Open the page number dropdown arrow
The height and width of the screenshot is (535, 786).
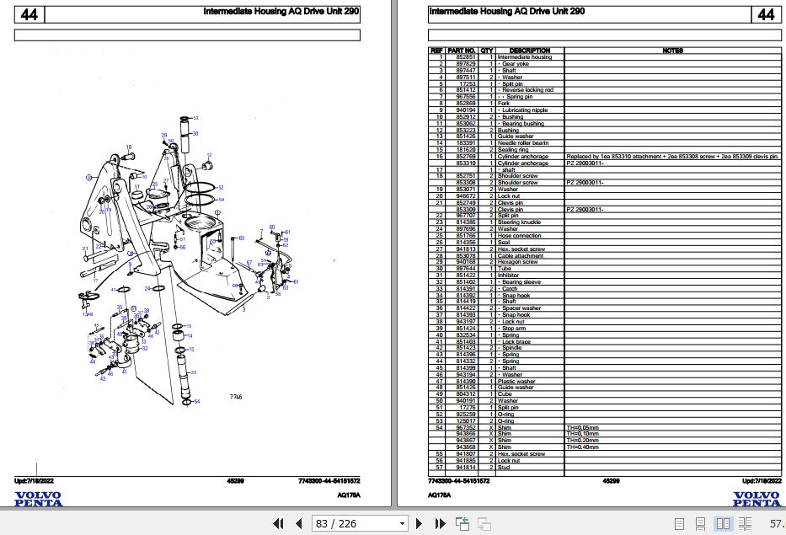(x=402, y=524)
